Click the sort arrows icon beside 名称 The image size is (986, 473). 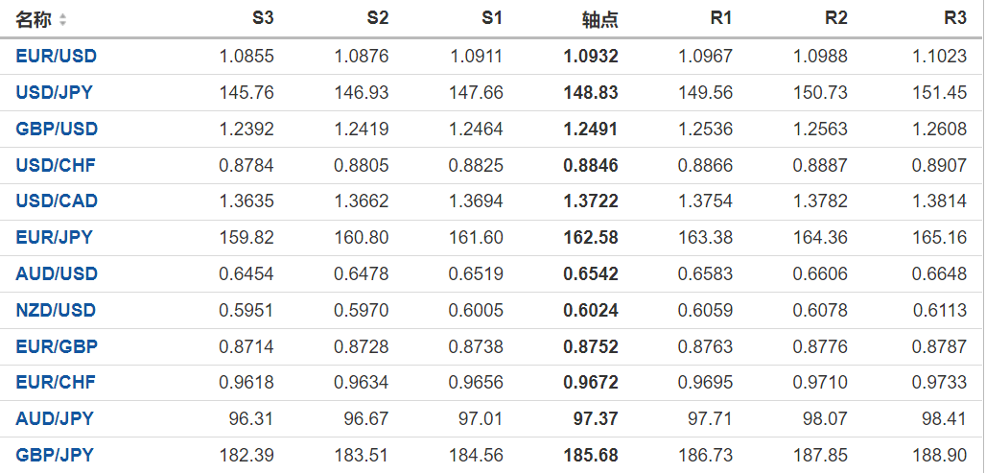[63, 19]
